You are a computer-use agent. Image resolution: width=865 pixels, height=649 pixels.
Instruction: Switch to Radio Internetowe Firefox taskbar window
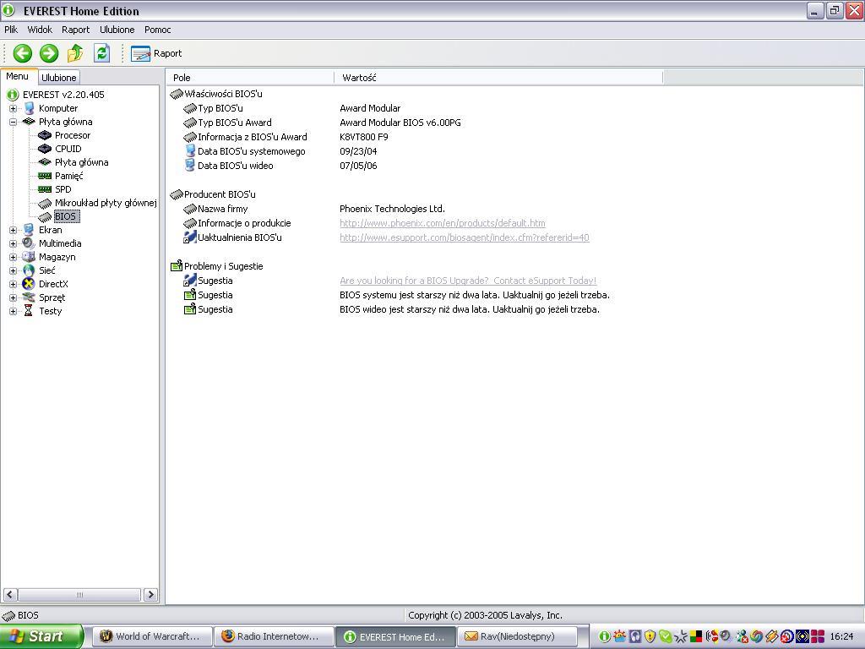click(274, 636)
